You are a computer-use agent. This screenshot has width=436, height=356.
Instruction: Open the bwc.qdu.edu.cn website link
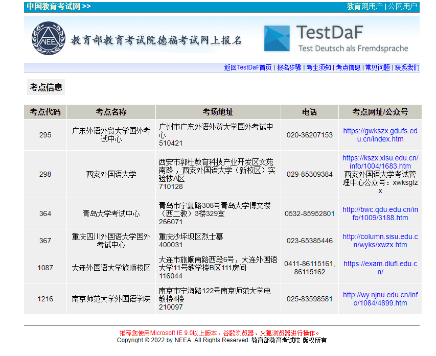[x=380, y=213]
